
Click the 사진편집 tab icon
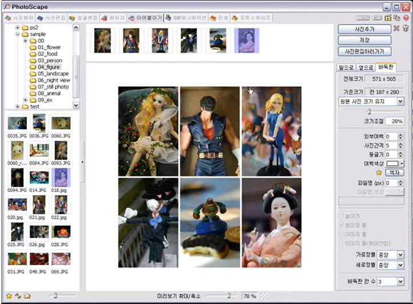(x=40, y=18)
